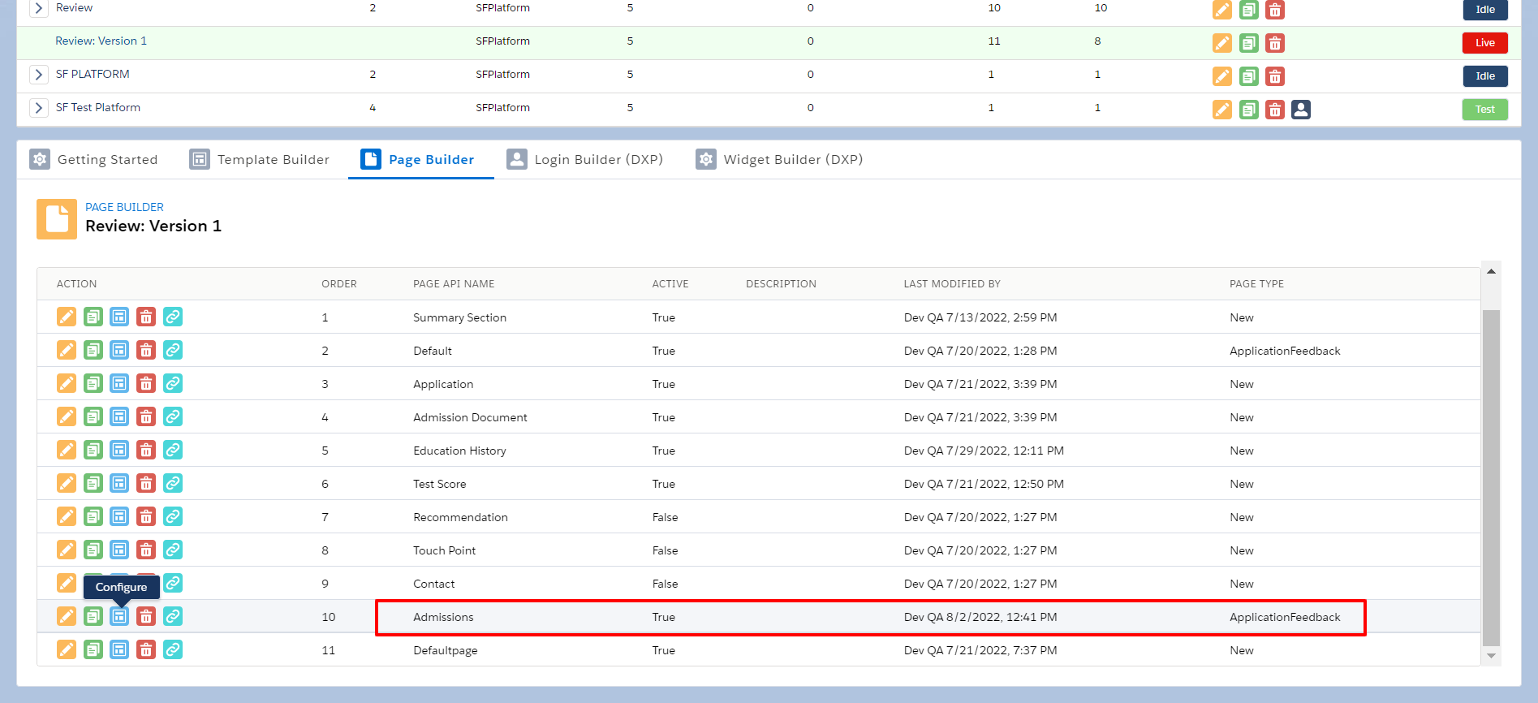Screen dimensions: 1538x703
Task: Click the edit pencil for Summary Section
Action: tap(67, 317)
